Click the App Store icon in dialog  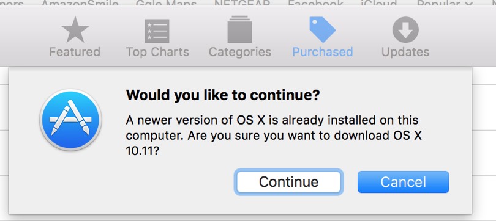tap(70, 120)
